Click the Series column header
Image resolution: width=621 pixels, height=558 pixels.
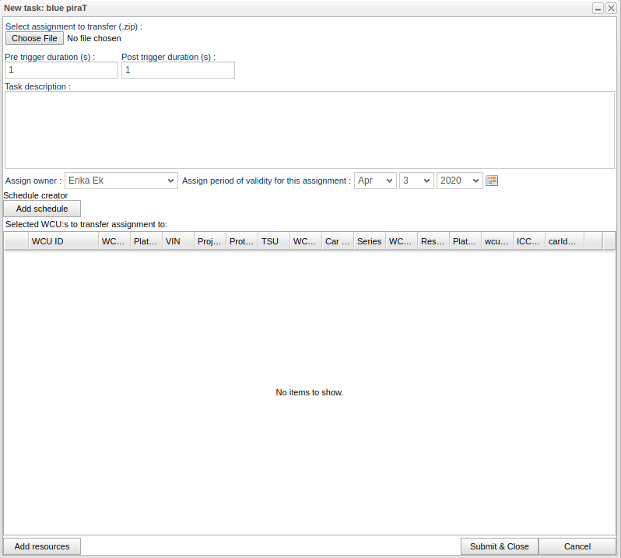pyautogui.click(x=369, y=241)
